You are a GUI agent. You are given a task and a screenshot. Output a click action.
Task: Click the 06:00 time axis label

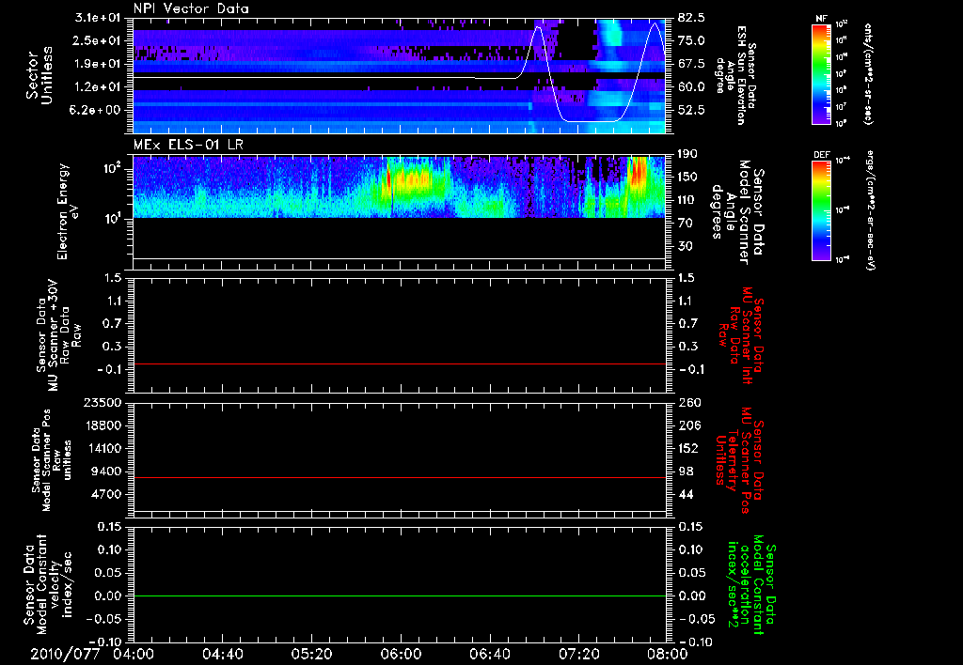(x=401, y=654)
